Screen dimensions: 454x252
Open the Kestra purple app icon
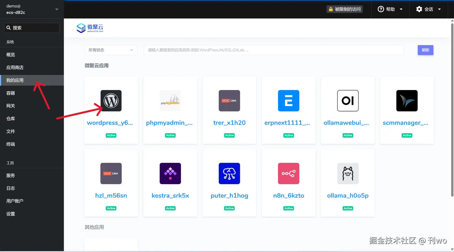[x=170, y=173]
